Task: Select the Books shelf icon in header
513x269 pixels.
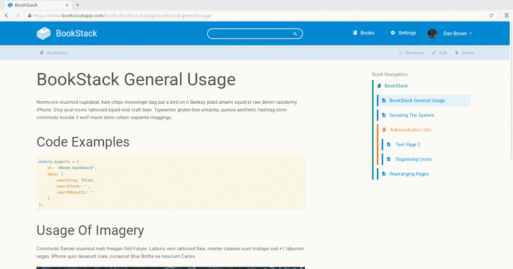Action: [x=354, y=32]
